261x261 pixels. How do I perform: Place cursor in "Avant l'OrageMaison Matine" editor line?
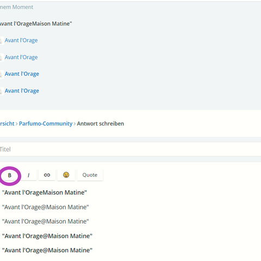(45, 192)
